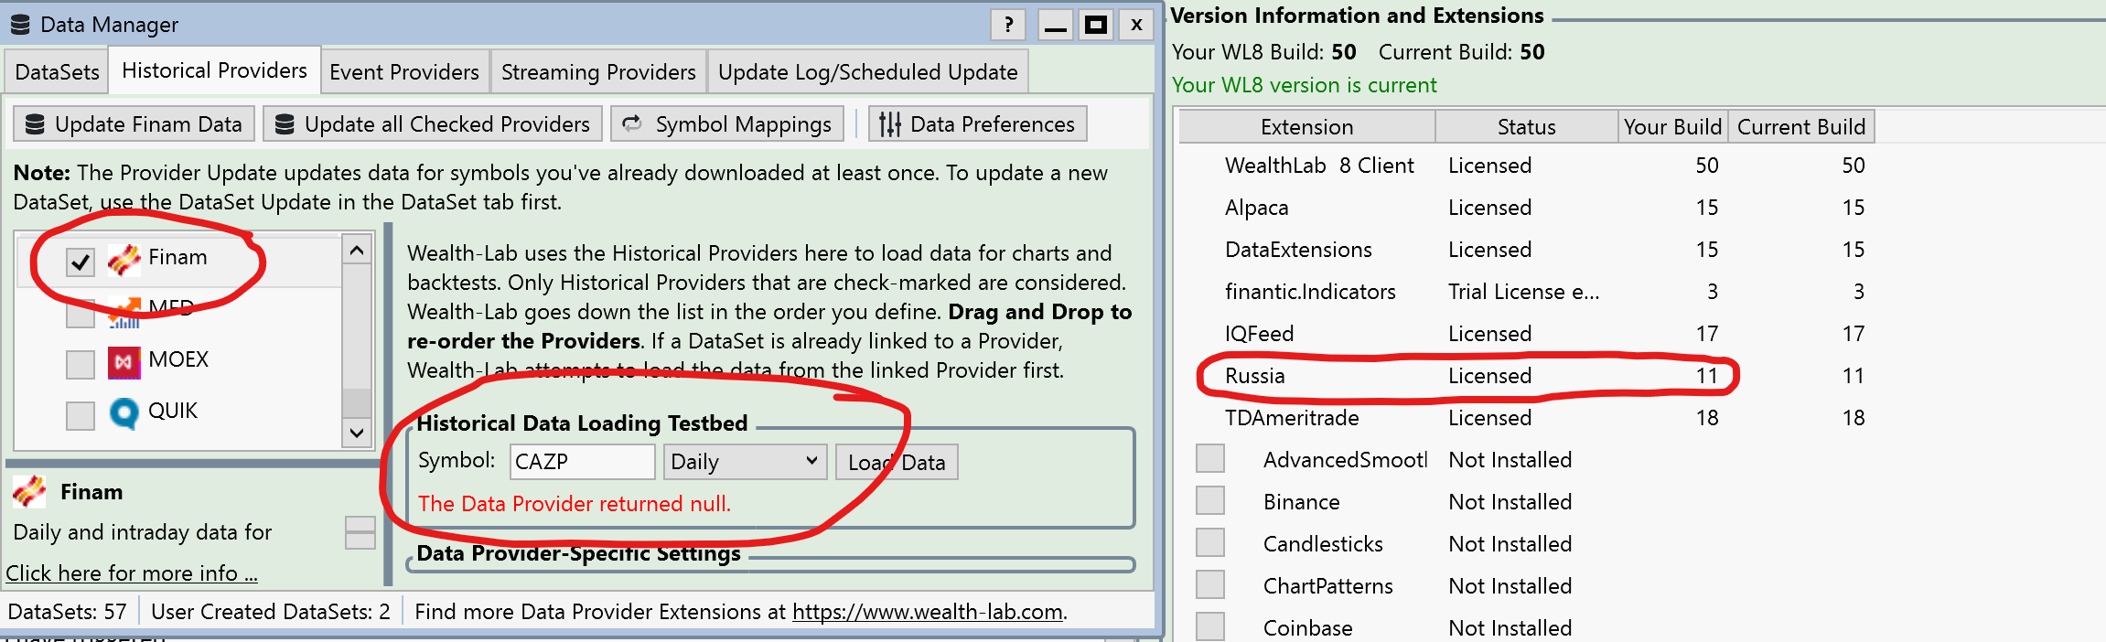Check the AdvancedSmoother extension checkbox
Screen dimensions: 2106x642
pos(1210,458)
